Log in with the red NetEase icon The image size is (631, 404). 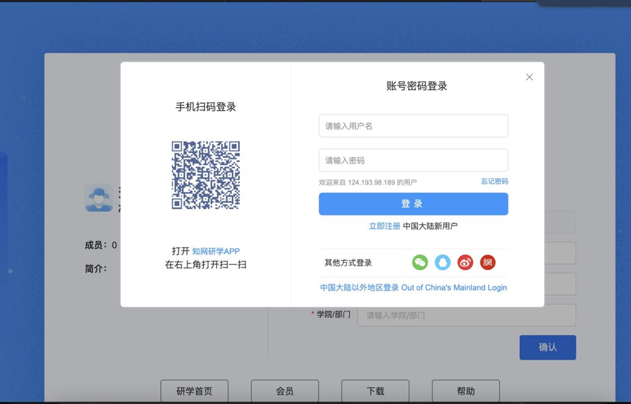point(488,263)
